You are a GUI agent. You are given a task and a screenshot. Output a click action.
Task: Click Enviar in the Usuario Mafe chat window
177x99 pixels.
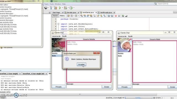click(173, 87)
